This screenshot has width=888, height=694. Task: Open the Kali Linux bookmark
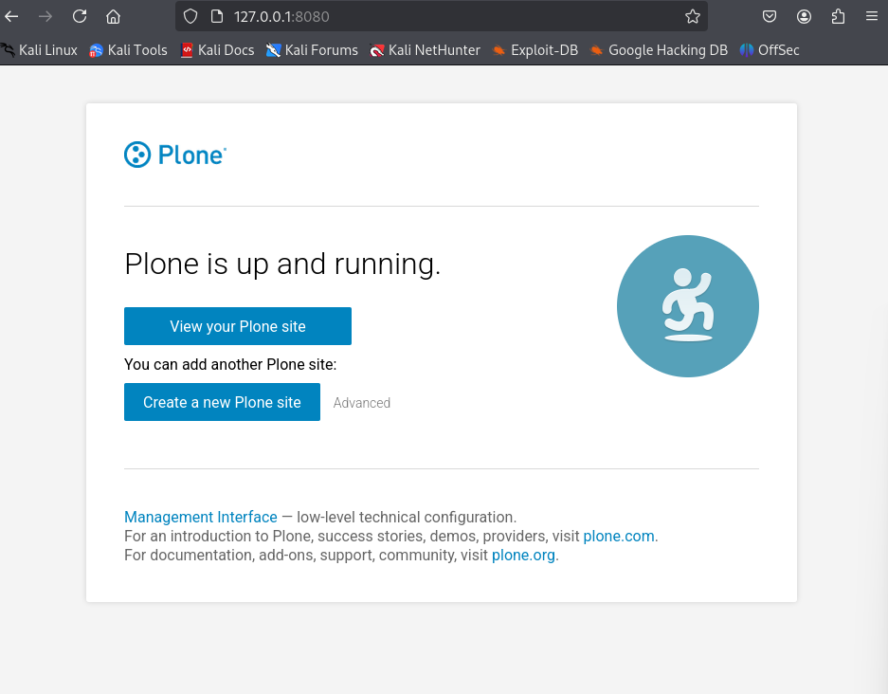[40, 50]
